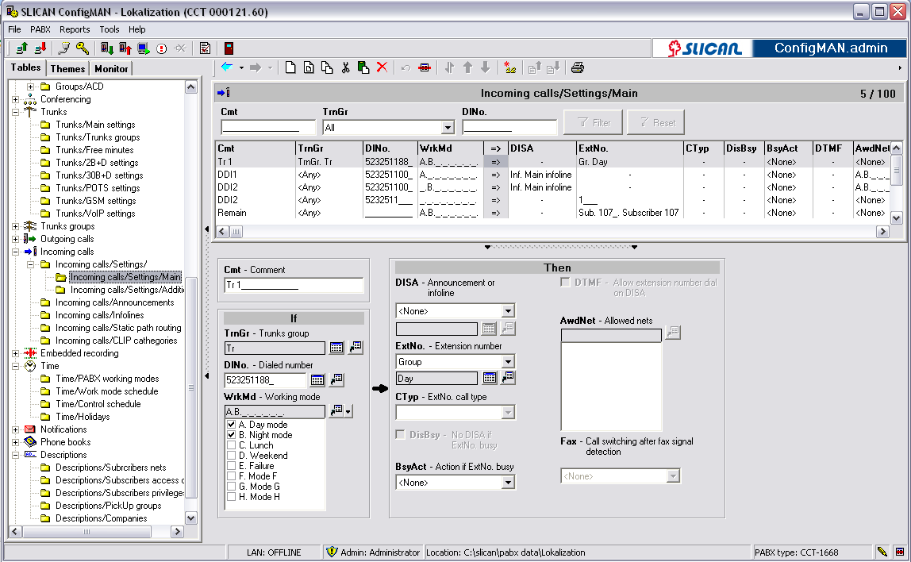Click the red X delete record icon
Image resolution: width=911 pixels, height=562 pixels.
pyautogui.click(x=382, y=67)
